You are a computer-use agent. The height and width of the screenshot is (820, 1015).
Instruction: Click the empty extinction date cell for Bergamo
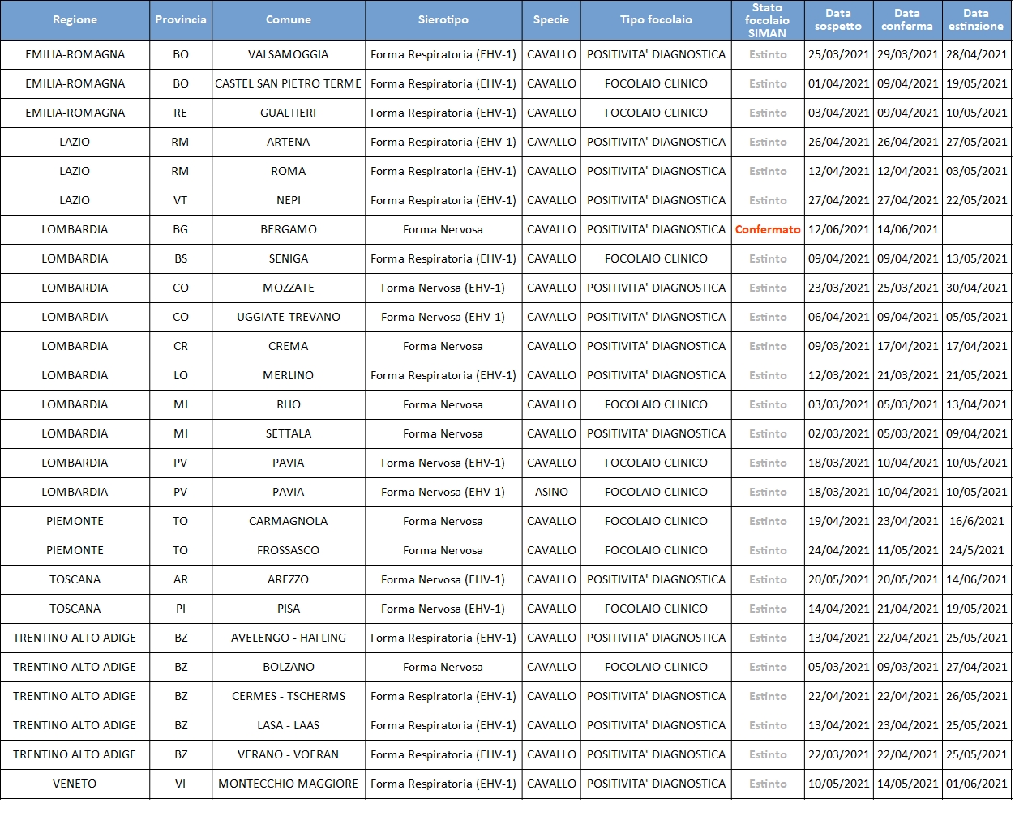[976, 229]
